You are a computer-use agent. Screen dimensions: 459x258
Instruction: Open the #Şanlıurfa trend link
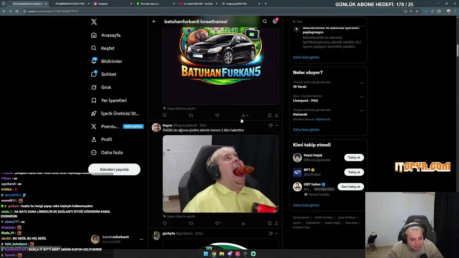pyautogui.click(x=323, y=119)
